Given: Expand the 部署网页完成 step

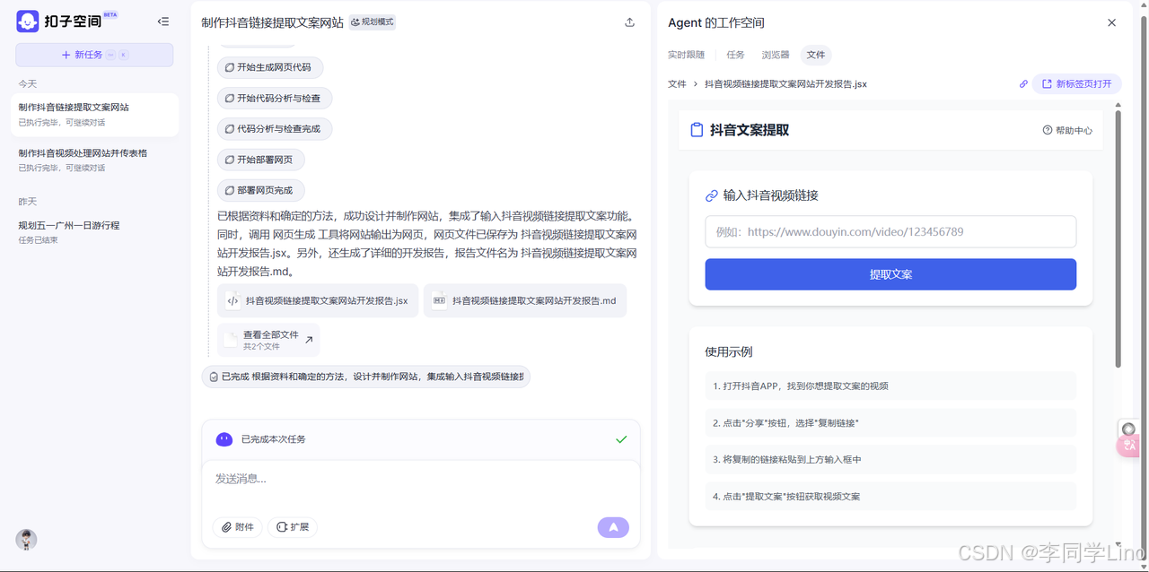Looking at the screenshot, I should 261,190.
